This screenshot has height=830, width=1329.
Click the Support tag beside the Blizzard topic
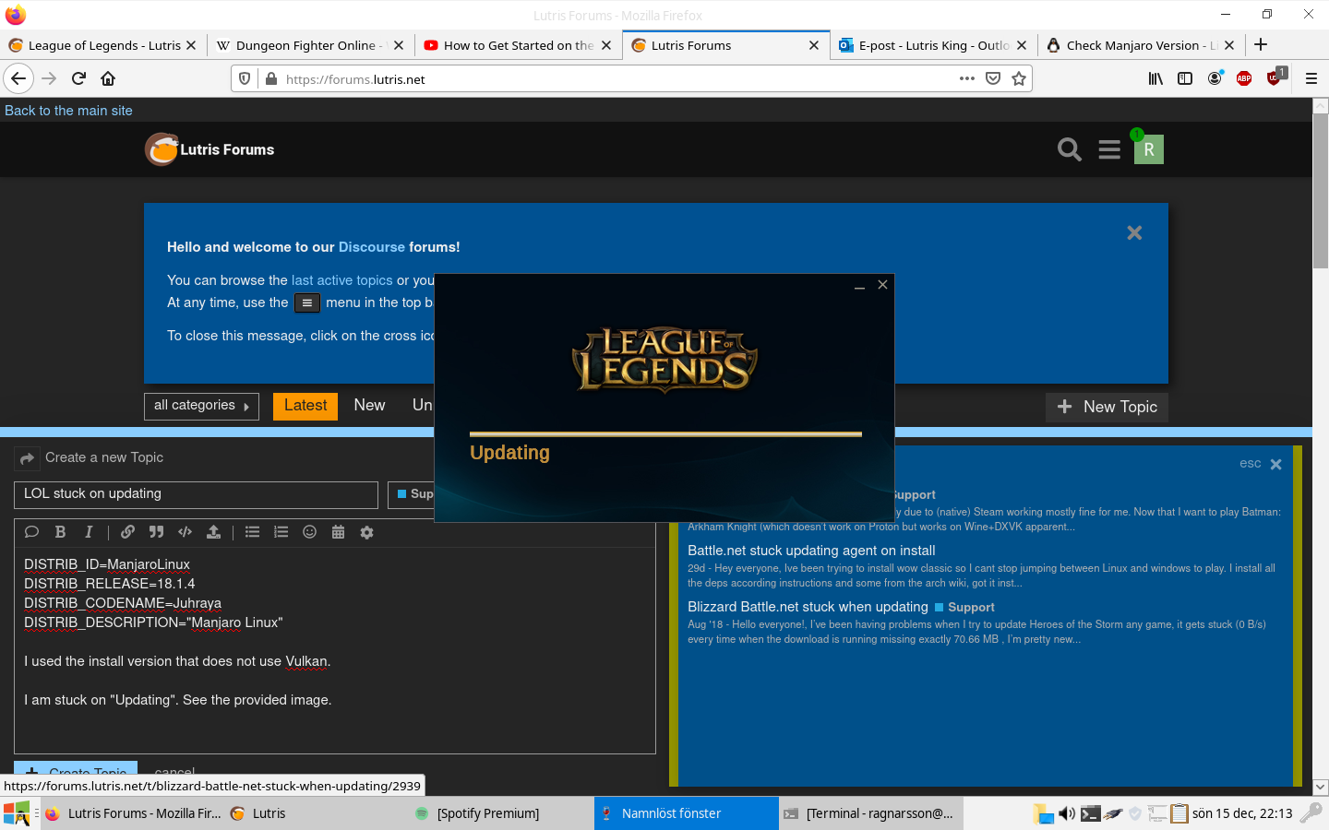coord(964,608)
